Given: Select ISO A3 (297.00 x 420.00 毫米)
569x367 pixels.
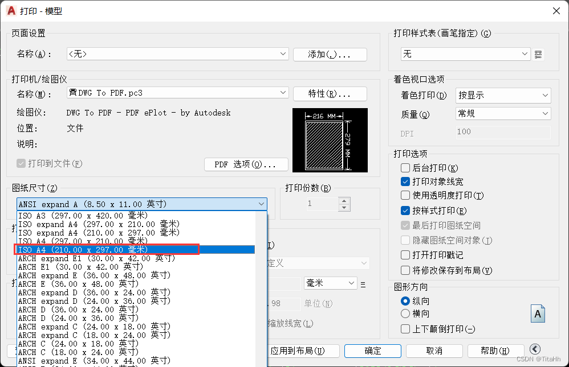Looking at the screenshot, I should (x=136, y=216).
